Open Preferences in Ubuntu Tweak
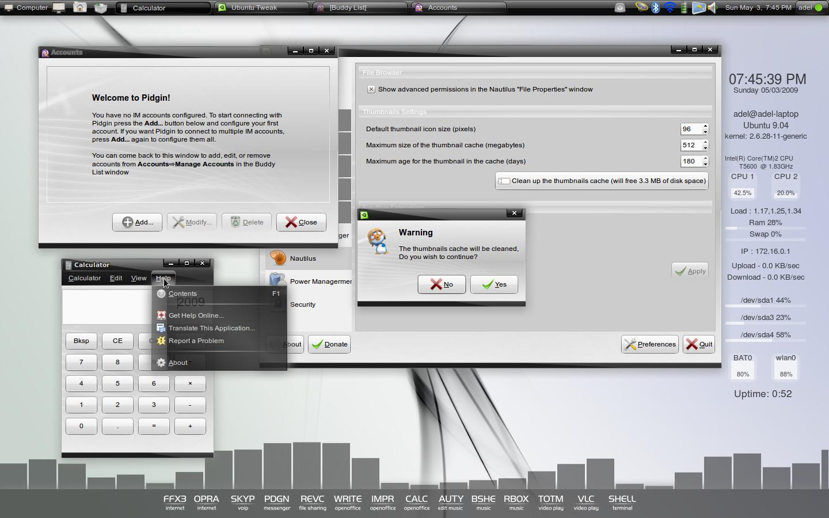Viewport: 829px width, 518px height. coord(650,344)
